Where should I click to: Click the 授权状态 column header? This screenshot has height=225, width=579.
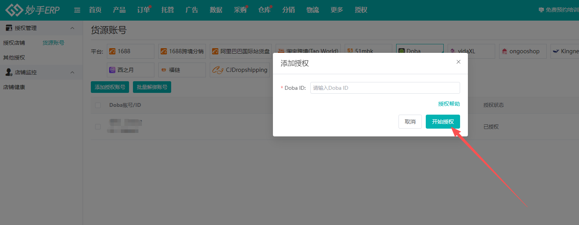493,105
